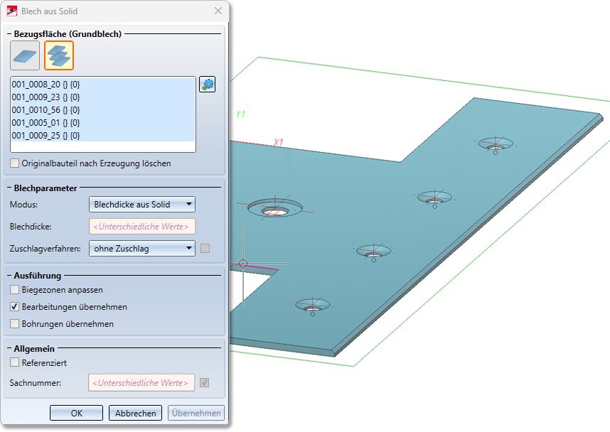
Task: Enable Bohrungen übernehmen checkbox
Action: tap(15, 324)
